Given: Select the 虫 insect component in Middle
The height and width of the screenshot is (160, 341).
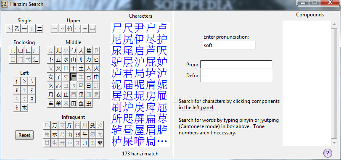Looking at the screenshot, I should [89, 104].
